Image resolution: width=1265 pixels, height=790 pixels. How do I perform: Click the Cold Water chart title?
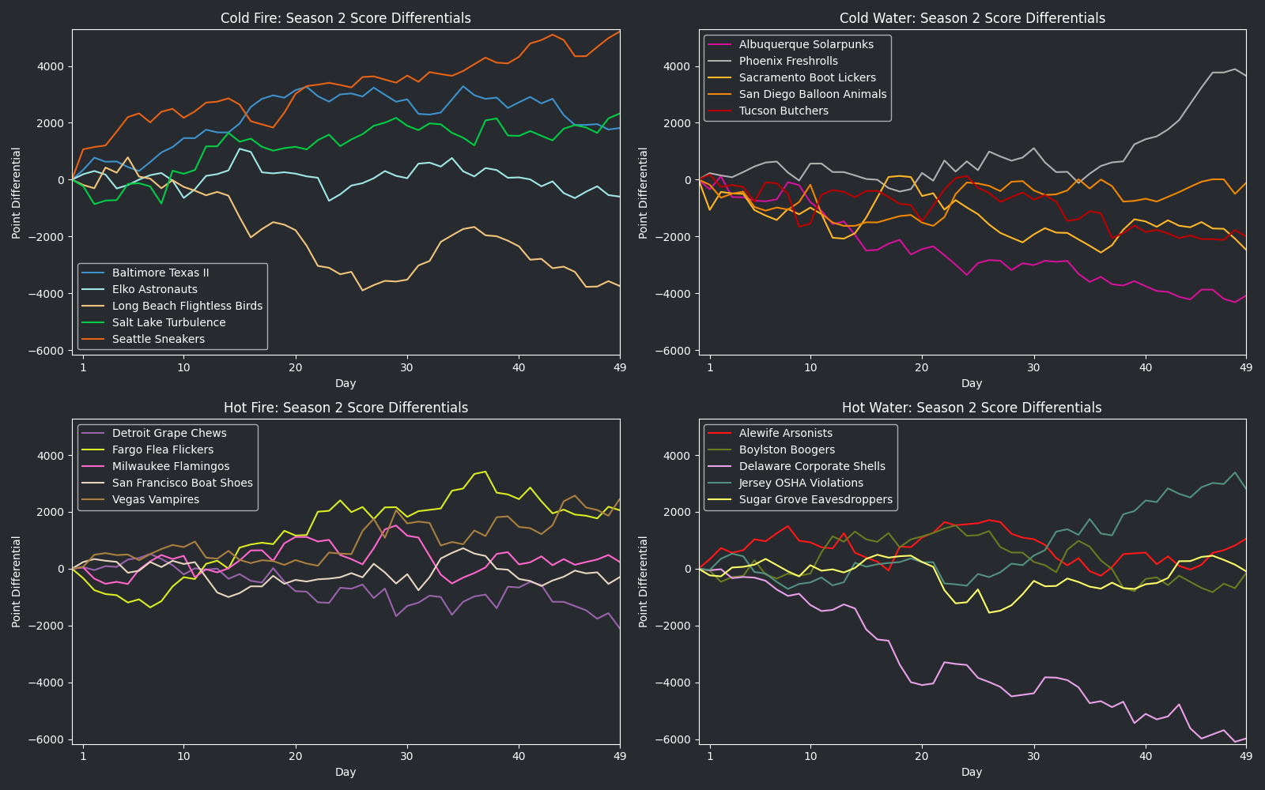pyautogui.click(x=972, y=18)
